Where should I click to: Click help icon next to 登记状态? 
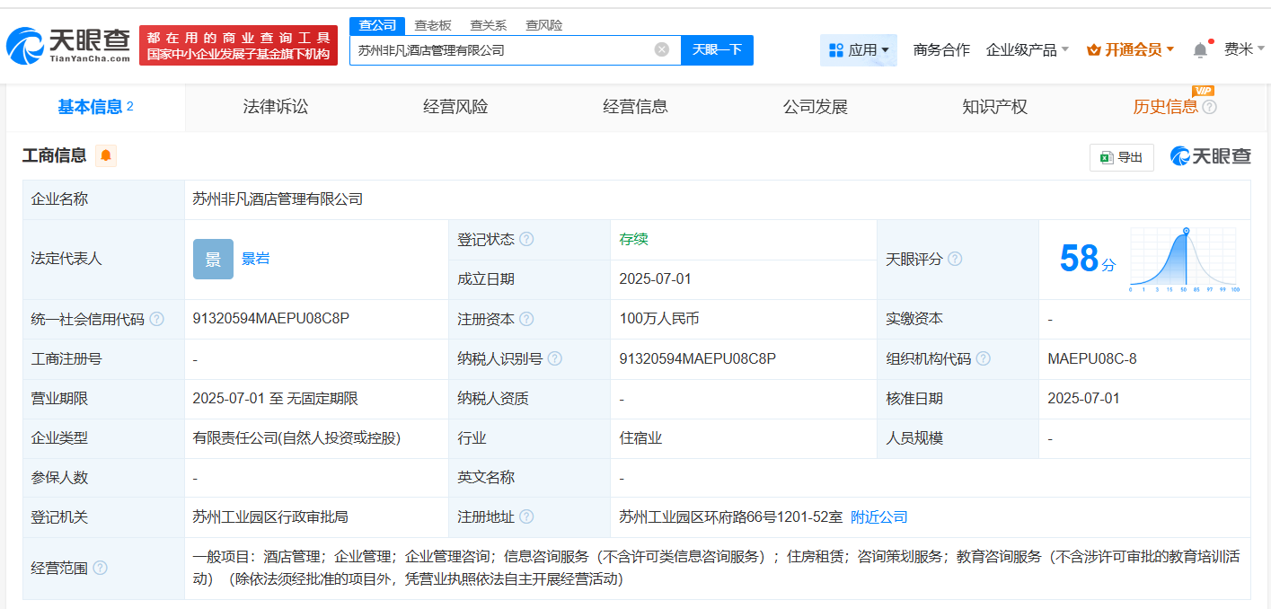[526, 240]
